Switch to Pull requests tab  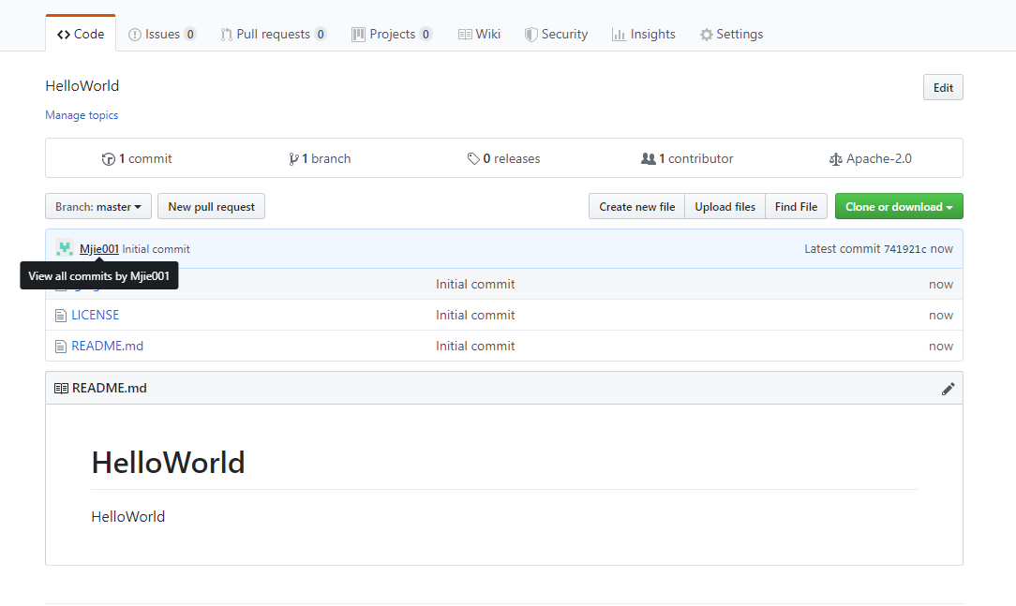click(273, 34)
